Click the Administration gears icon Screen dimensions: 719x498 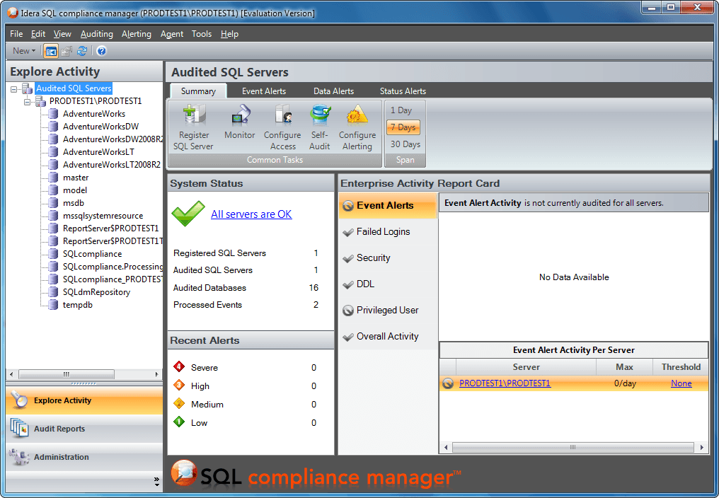(x=19, y=456)
